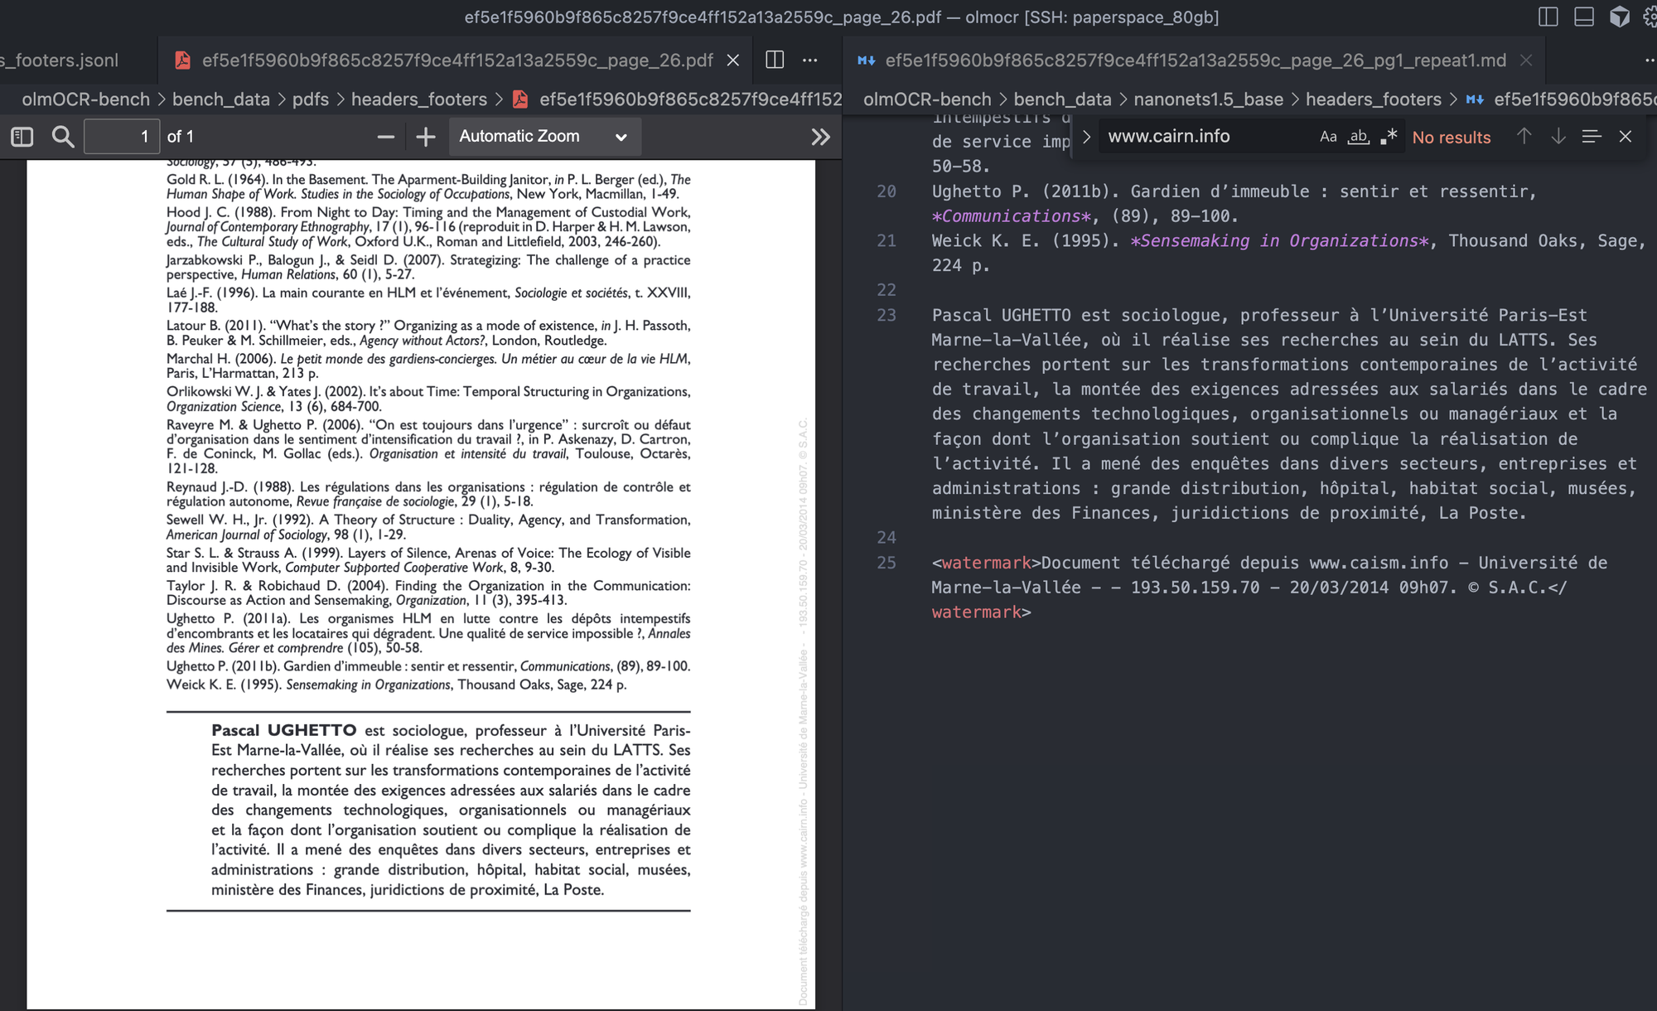This screenshot has height=1011, width=1657.
Task: Toggle Find in Selection icon
Action: pos(1591,137)
